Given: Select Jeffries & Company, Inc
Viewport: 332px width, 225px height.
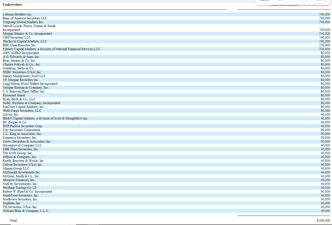Looking at the screenshot, I should [x=19, y=157].
